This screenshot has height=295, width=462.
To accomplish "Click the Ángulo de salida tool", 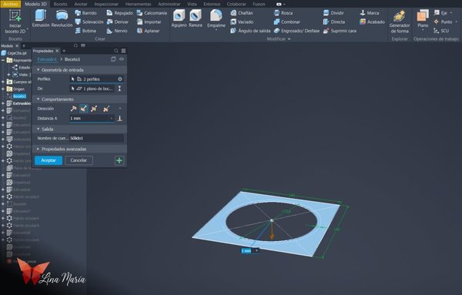I will [250, 31].
